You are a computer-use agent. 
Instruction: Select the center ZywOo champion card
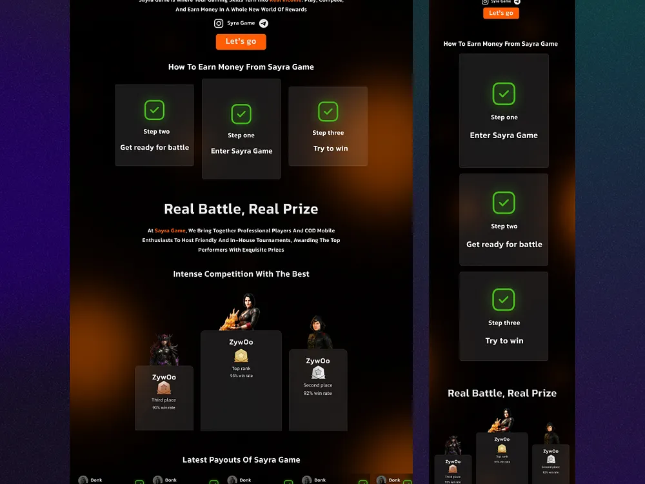(241, 379)
